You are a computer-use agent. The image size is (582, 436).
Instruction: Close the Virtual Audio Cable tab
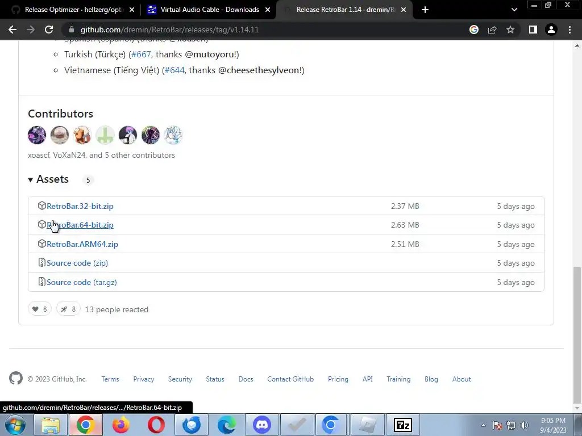(x=268, y=10)
